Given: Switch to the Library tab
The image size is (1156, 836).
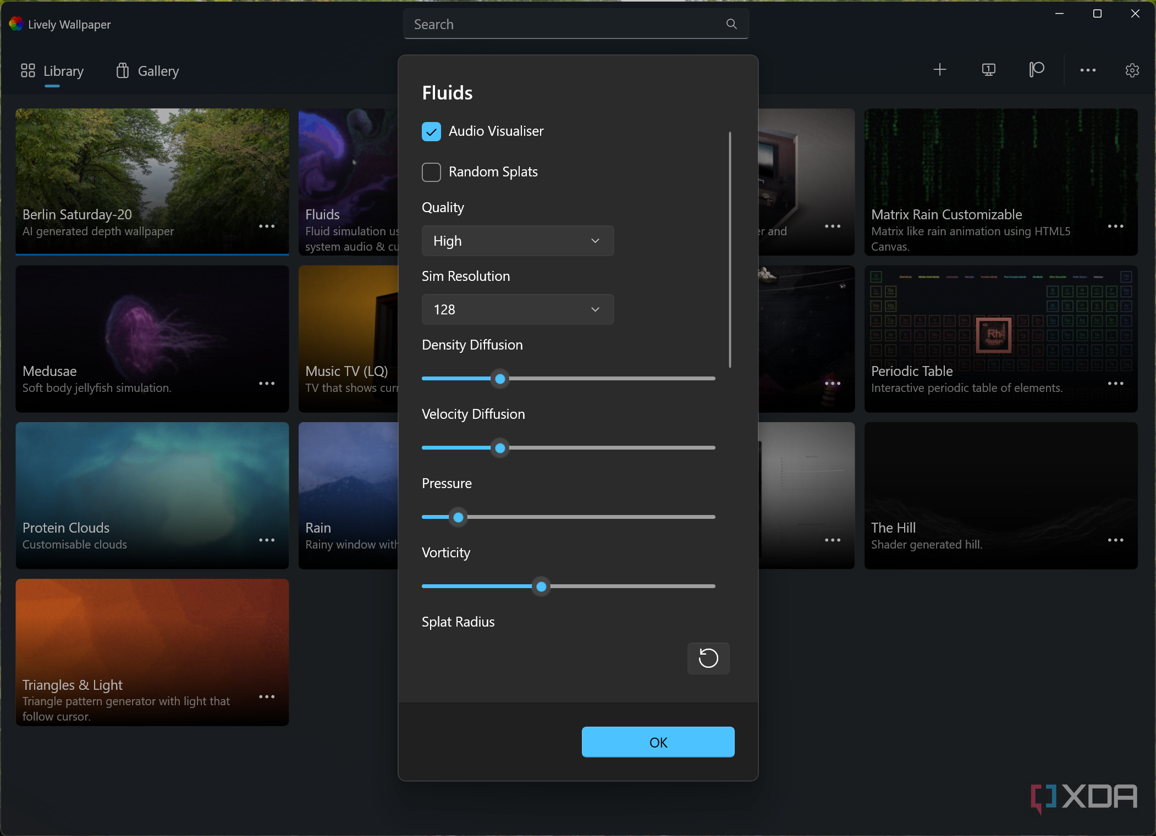Looking at the screenshot, I should click(53, 71).
